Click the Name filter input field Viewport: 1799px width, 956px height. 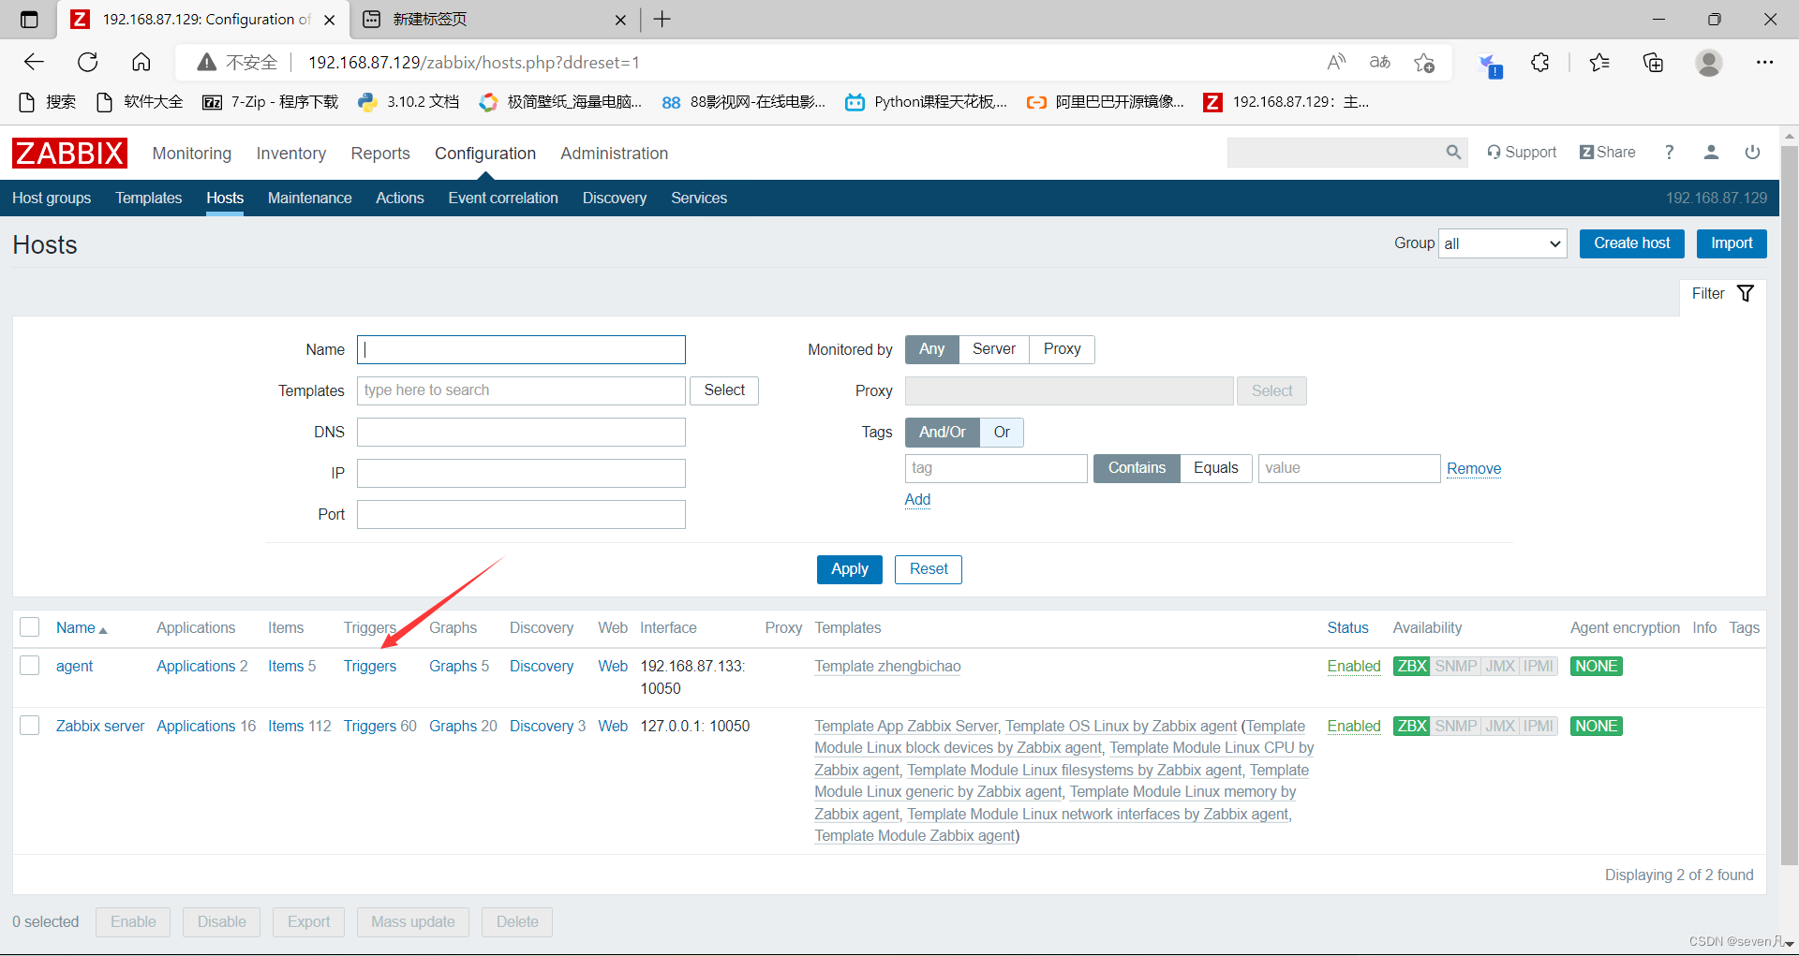click(521, 349)
